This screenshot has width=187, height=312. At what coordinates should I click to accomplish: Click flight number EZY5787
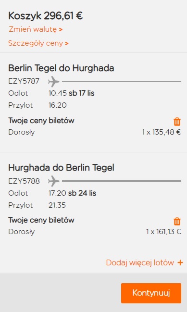(24, 81)
